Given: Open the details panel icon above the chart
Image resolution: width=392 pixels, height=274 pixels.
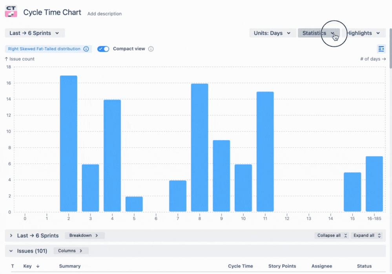Looking at the screenshot, I should [381, 49].
